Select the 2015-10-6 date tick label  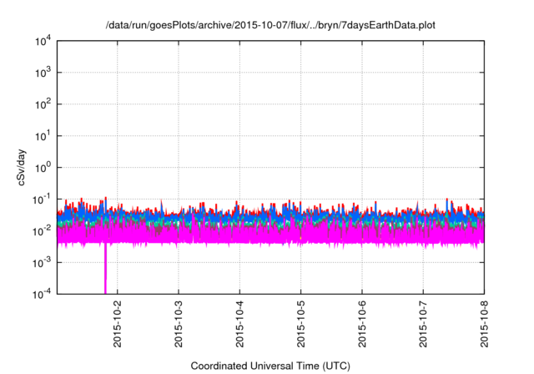(x=361, y=324)
